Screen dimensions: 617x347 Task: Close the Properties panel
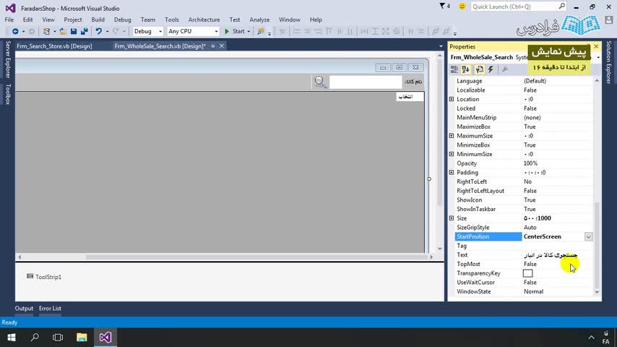[596, 46]
